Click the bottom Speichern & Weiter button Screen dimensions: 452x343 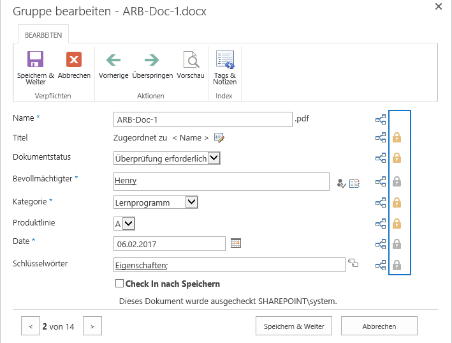coord(294,326)
